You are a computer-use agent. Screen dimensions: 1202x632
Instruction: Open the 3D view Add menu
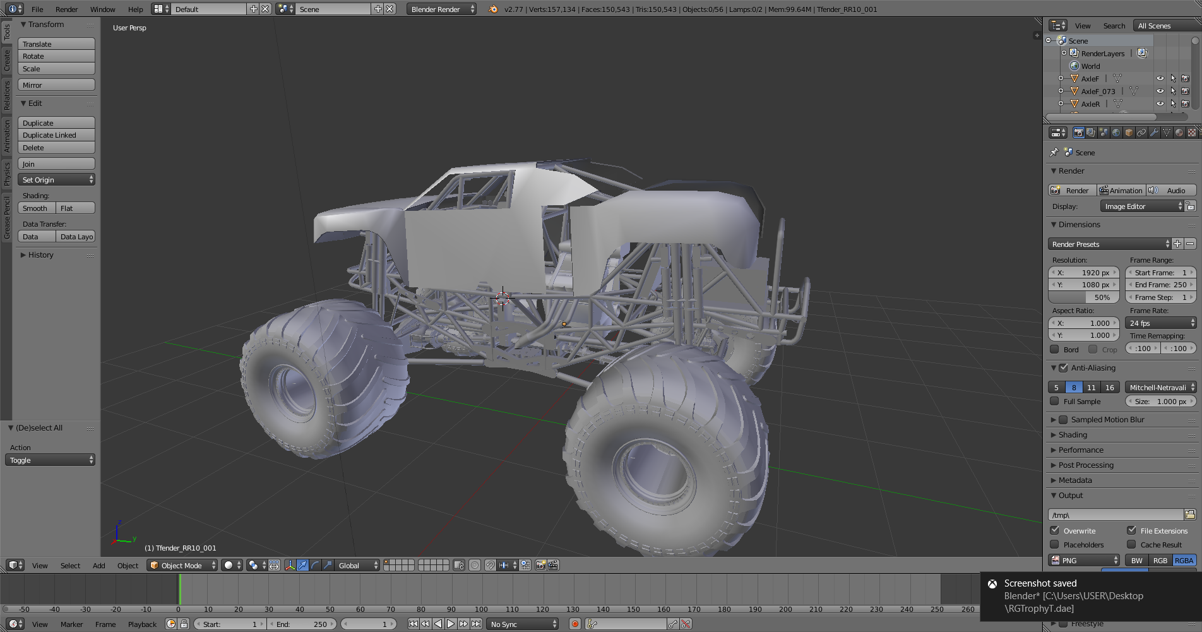click(98, 565)
